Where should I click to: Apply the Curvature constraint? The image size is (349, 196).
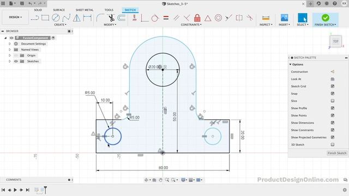(250, 18)
